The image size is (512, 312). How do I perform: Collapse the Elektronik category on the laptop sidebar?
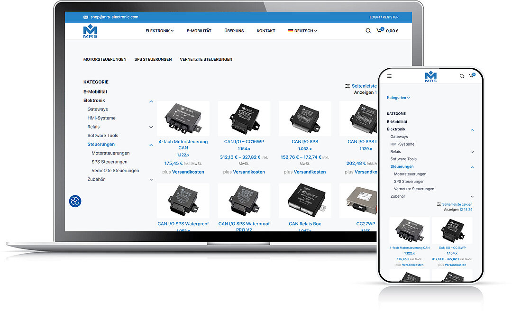point(151,101)
